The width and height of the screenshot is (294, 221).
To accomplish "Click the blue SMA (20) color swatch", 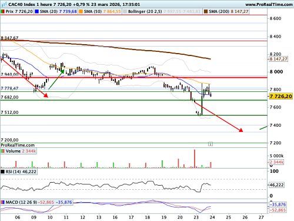I will coord(36,12).
